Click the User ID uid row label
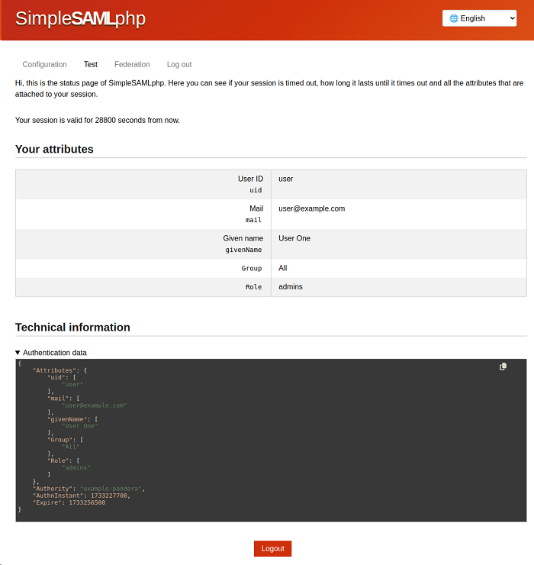 pyautogui.click(x=143, y=184)
